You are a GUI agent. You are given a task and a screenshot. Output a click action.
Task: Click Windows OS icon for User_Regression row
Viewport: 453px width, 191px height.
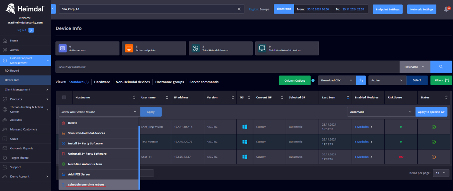tap(245, 127)
